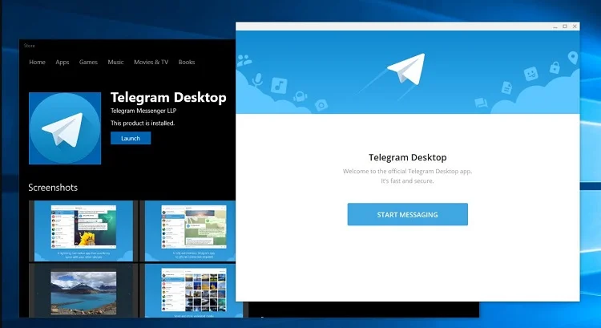Viewport: 601px width, 328px height.
Task: Click the group people icon in banner
Action: [x=244, y=61]
